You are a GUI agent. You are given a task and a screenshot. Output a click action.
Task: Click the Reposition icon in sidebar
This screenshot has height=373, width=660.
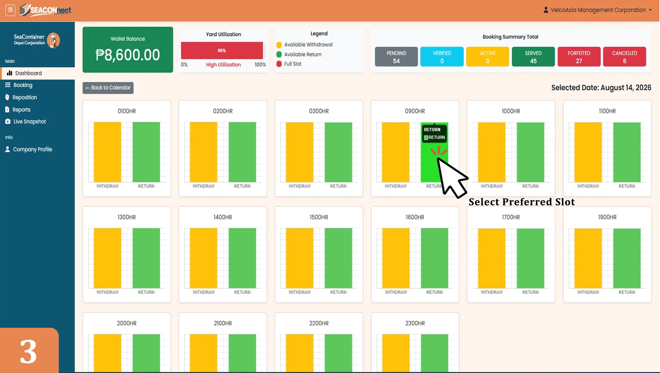(7, 97)
